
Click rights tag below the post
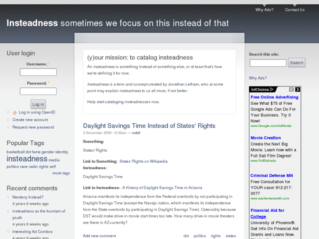[215, 236]
